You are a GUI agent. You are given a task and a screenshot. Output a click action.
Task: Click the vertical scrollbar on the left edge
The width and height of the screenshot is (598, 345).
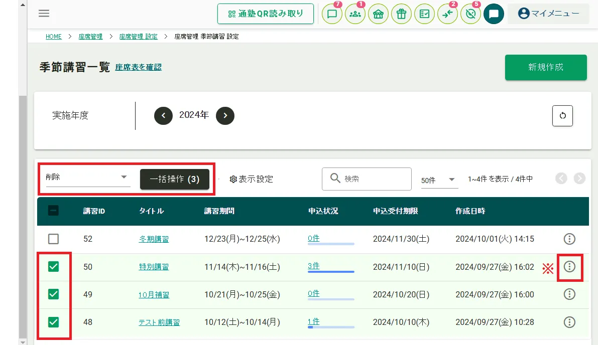[23, 217]
